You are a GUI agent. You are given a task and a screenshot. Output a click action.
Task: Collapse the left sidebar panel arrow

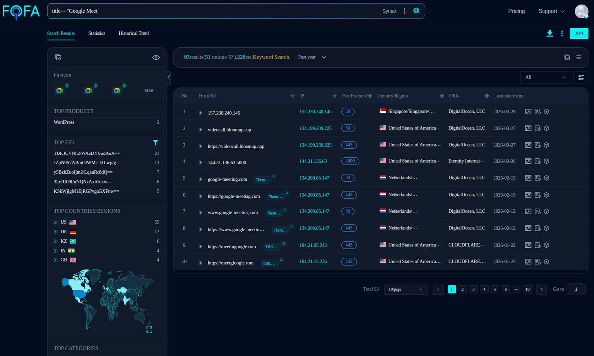168,77
